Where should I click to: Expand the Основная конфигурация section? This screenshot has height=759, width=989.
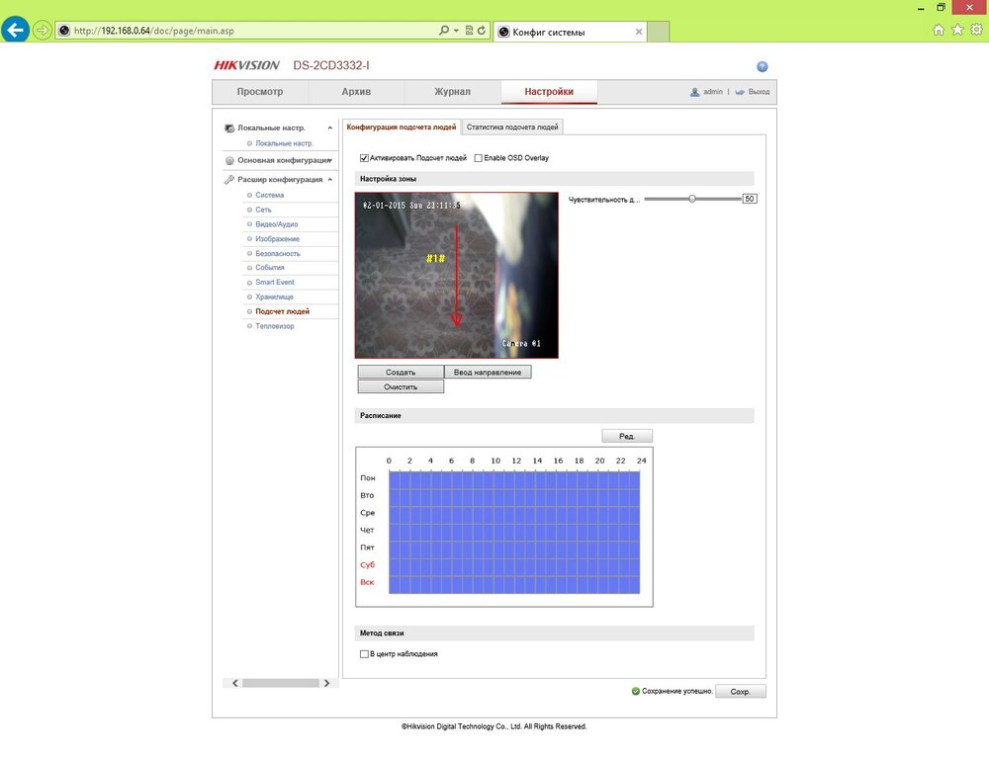[330, 160]
